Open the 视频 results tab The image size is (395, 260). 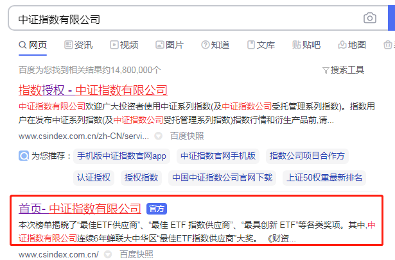[124, 45]
